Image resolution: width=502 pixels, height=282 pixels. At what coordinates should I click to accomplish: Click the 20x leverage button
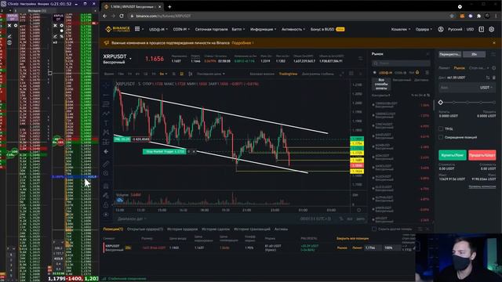click(x=474, y=54)
